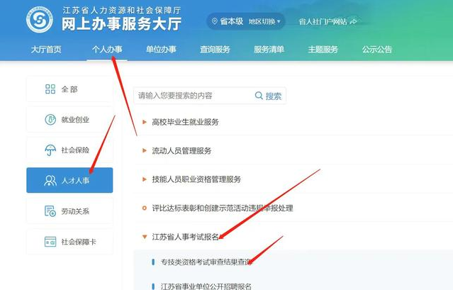Click the share arrow icon next to 省人社门户网站
Viewport: 453px width, 290px height.
pyautogui.click(x=353, y=22)
